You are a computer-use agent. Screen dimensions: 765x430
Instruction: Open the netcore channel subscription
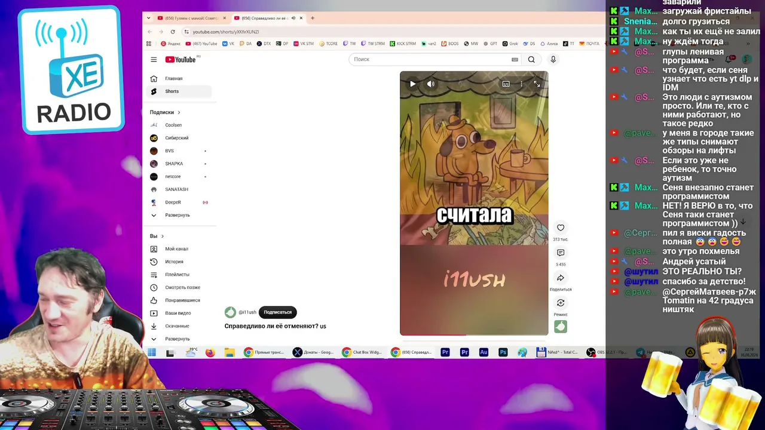click(x=179, y=177)
